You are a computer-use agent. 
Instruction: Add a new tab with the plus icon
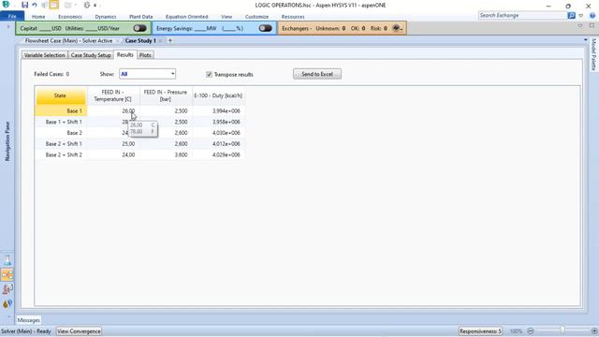tap(170, 40)
